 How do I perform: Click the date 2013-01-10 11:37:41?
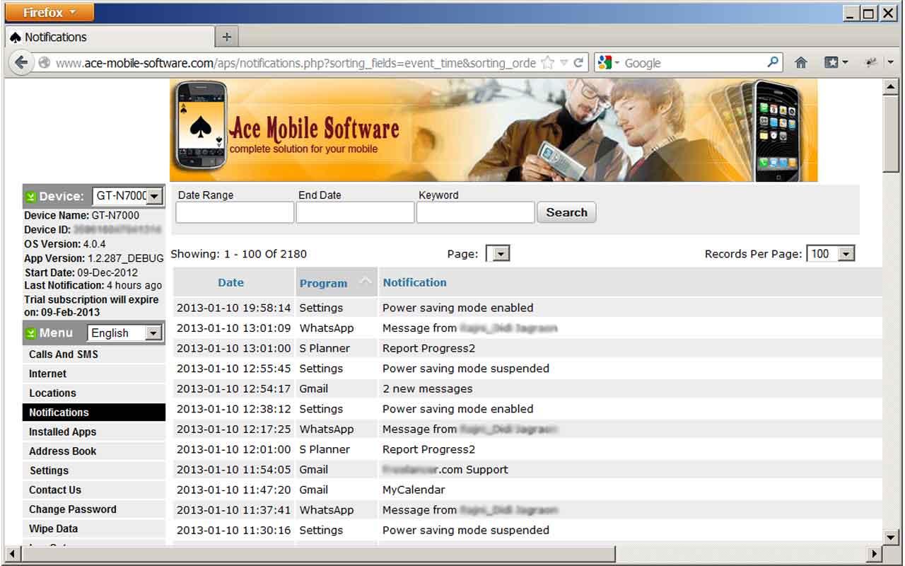pyautogui.click(x=233, y=509)
